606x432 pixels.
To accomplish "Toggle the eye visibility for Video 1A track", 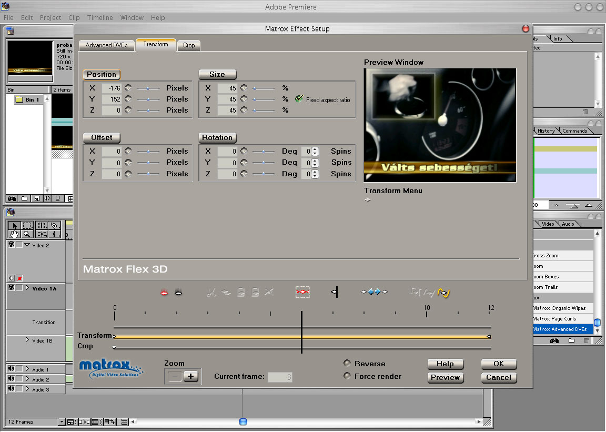I will point(11,288).
